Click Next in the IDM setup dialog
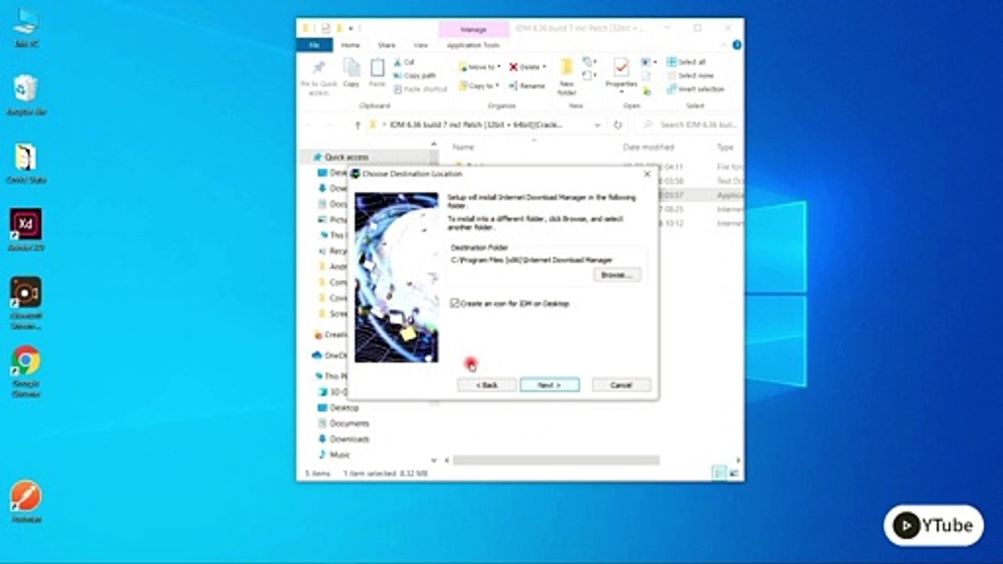 click(x=549, y=385)
